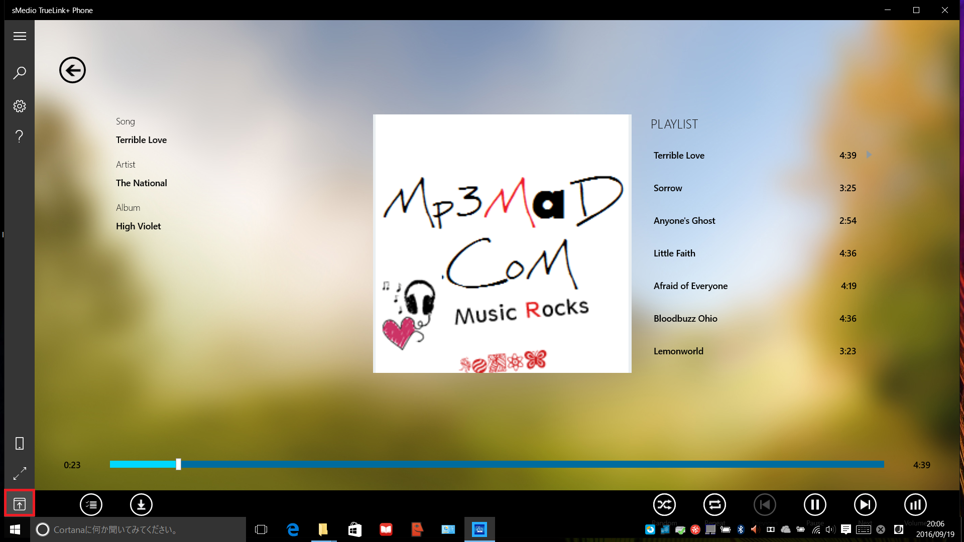Go back using the circled arrow
This screenshot has width=964, height=542.
(x=72, y=70)
